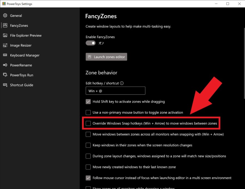245x189 pixels.
Task: Launch the zones editor
Action: pyautogui.click(x=106, y=57)
